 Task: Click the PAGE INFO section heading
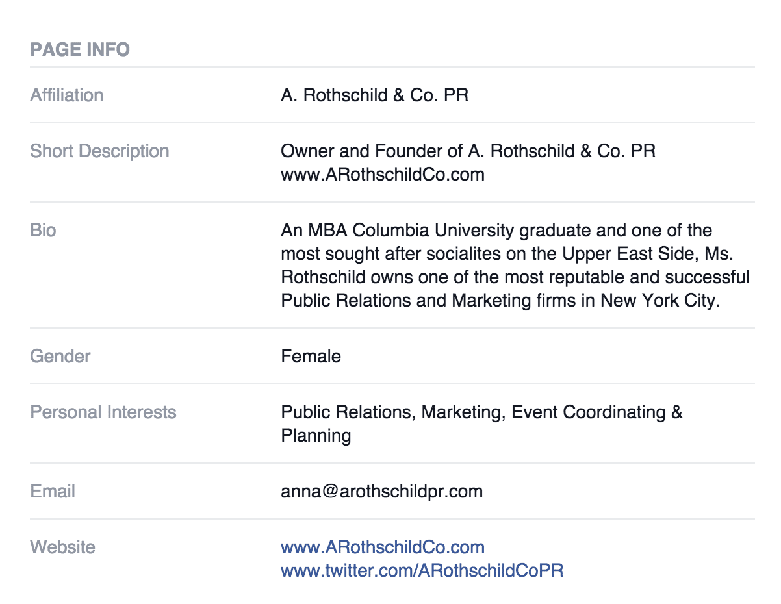(x=80, y=49)
